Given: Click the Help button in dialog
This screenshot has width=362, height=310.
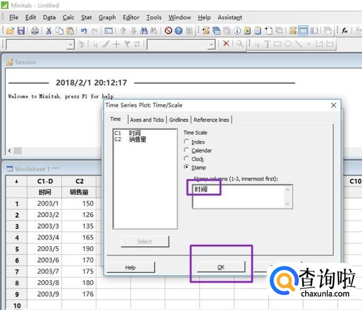Looking at the screenshot, I should pos(131,268).
